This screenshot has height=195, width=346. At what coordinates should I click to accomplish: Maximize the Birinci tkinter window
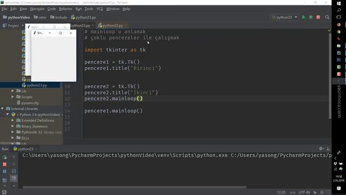[x=60, y=33]
